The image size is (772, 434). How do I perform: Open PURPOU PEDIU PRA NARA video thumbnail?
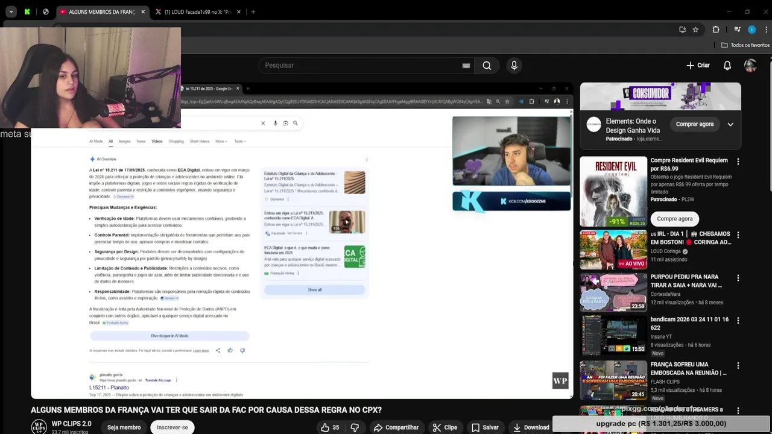[x=613, y=292]
